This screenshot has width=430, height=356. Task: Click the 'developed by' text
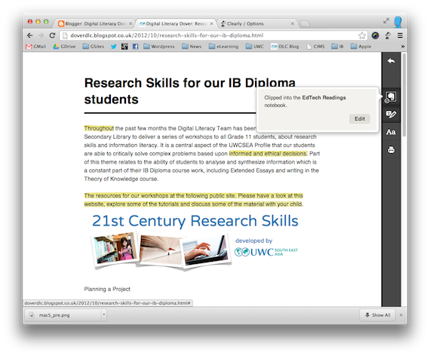(253, 241)
